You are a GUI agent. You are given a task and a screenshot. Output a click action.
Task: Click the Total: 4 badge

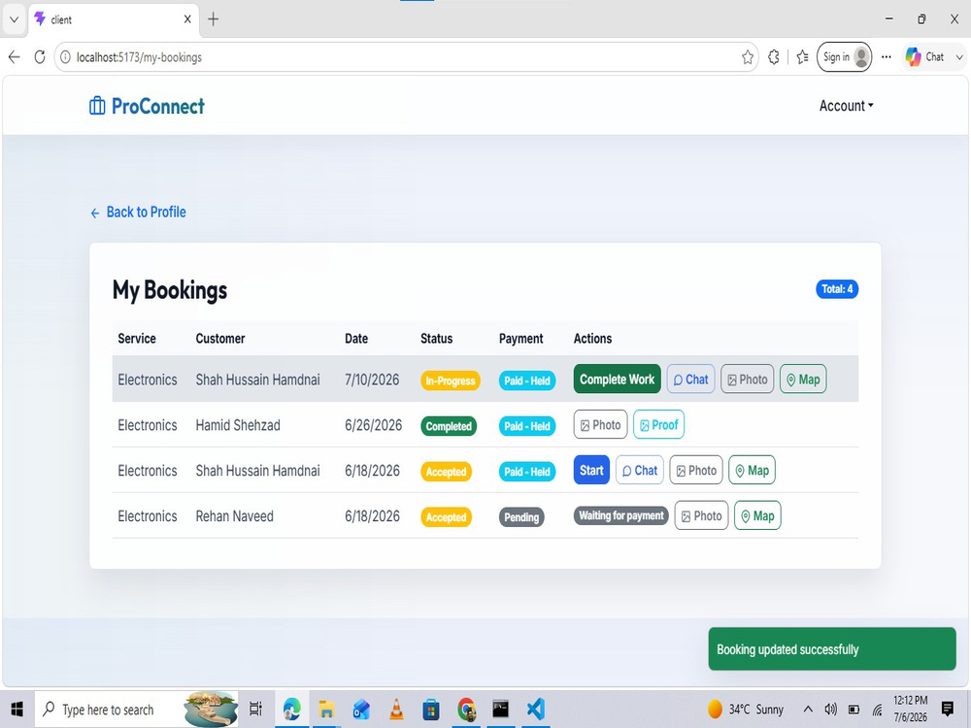[837, 289]
